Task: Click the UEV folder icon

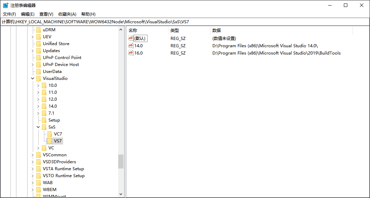Action: point(38,37)
